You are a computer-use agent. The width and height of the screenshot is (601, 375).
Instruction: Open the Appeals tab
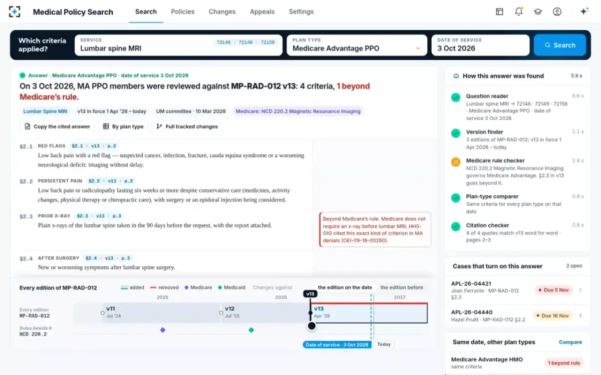click(x=262, y=11)
